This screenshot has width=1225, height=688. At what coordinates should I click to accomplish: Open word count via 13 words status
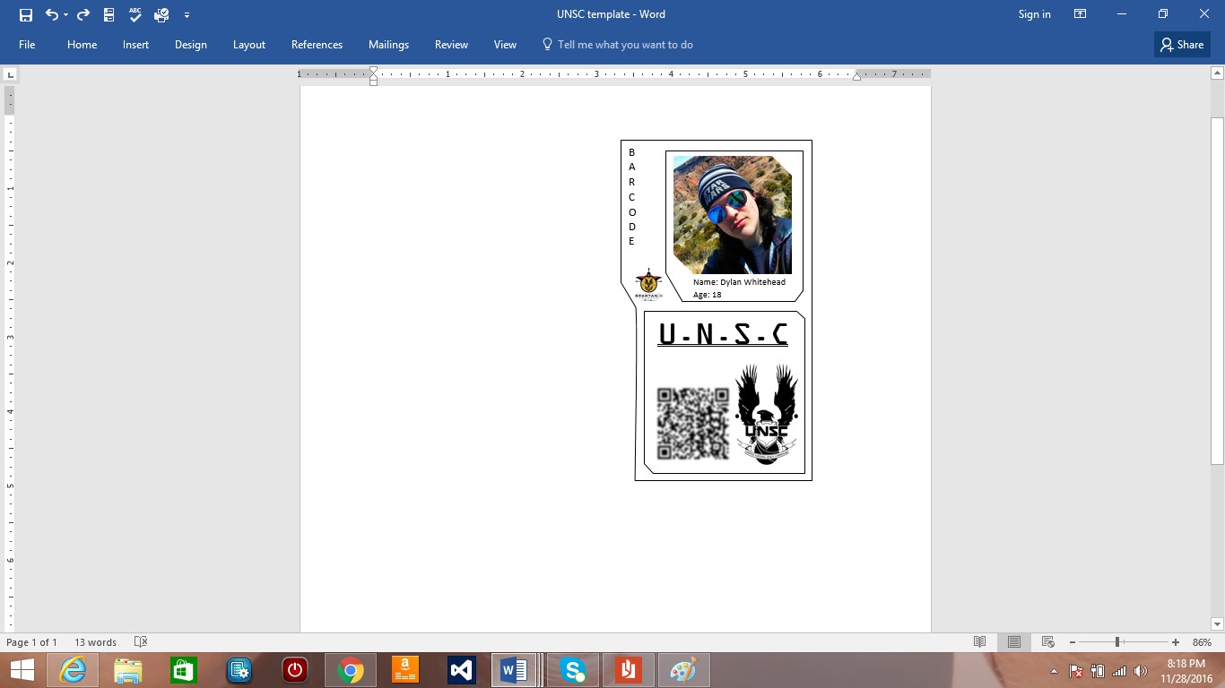tap(95, 642)
